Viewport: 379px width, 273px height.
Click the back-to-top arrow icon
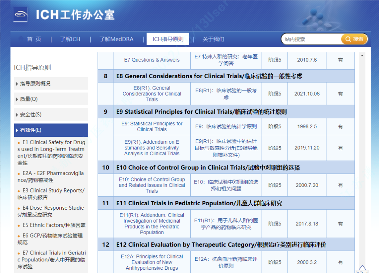pyautogui.click(x=362, y=267)
